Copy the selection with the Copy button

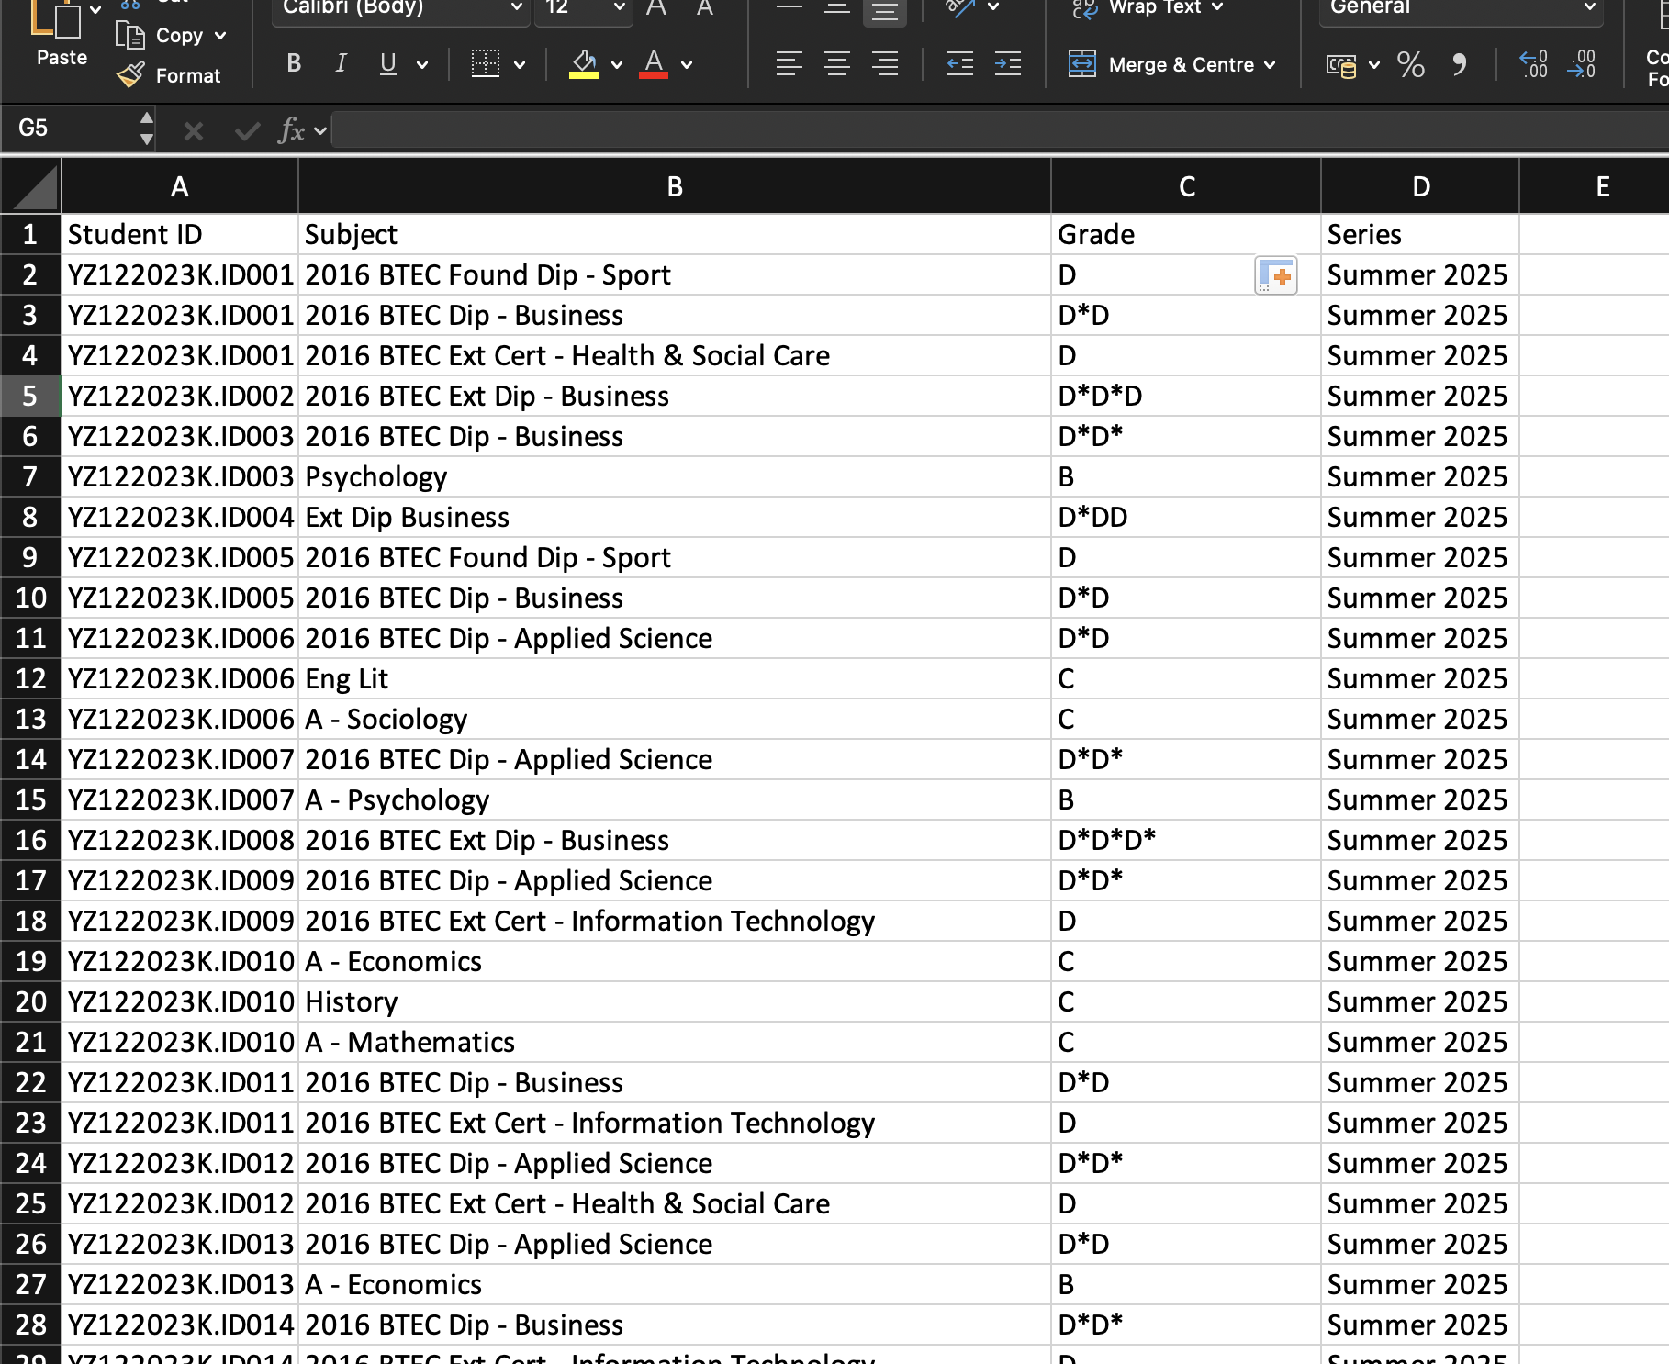(x=159, y=36)
